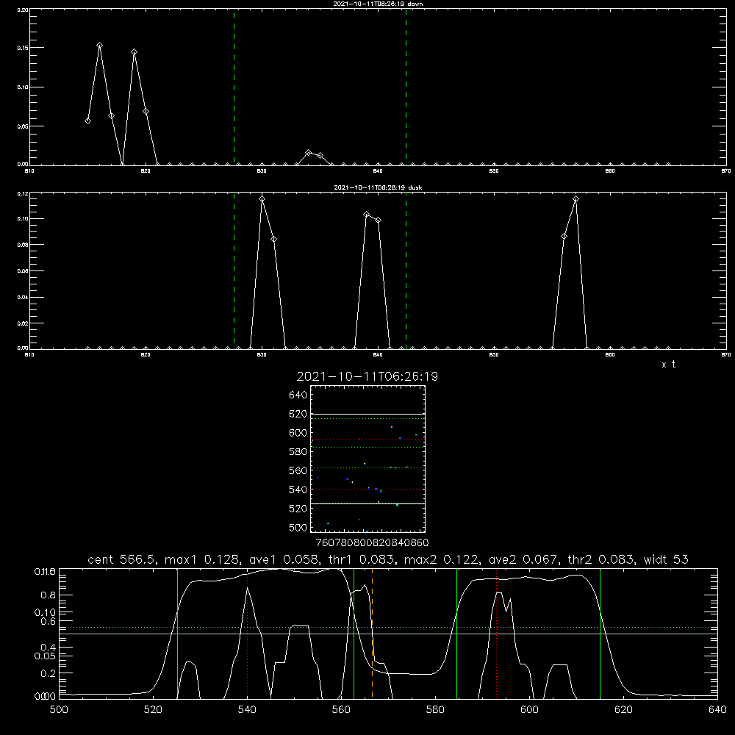Click the right green dashed line in dawn plot
This screenshot has width=735, height=735.
click(406, 87)
